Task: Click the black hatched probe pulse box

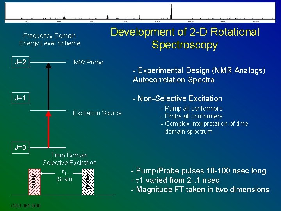Action: pos(88,182)
